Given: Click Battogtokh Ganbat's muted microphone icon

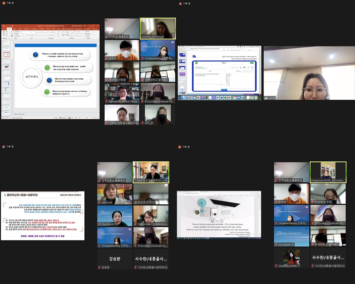Looking at the screenshot, I should tap(106, 101).
